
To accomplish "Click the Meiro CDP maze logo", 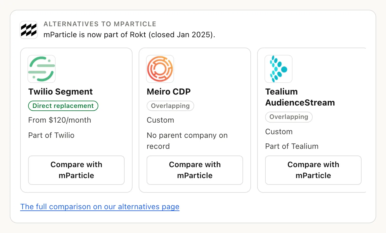I will 160,69.
